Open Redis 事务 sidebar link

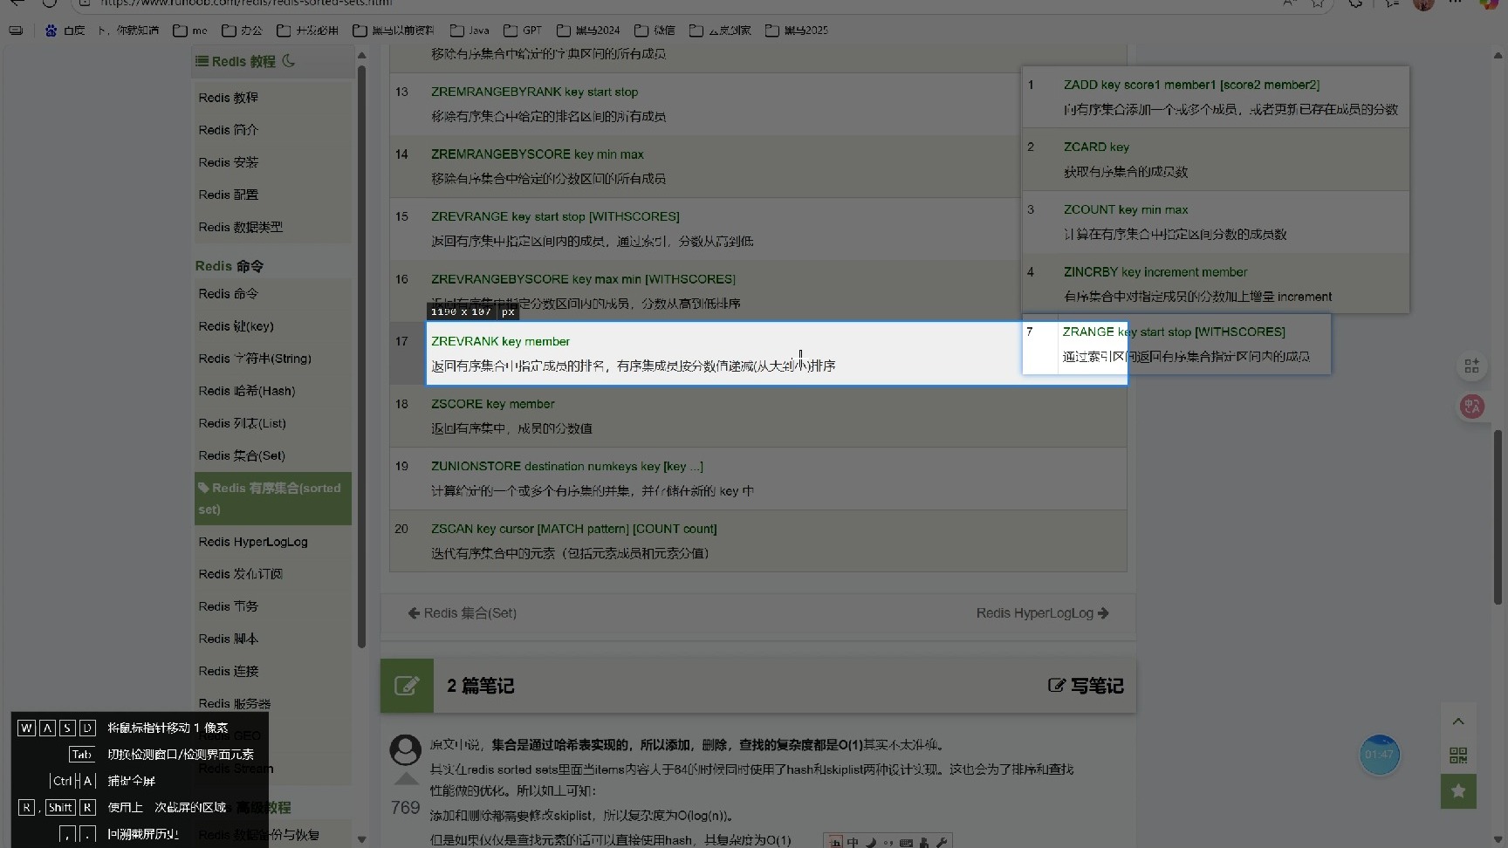pyautogui.click(x=228, y=606)
